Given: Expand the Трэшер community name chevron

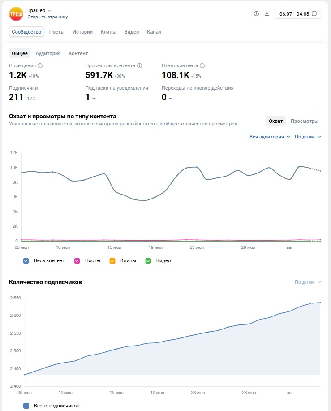Looking at the screenshot, I should pyautogui.click(x=49, y=10).
